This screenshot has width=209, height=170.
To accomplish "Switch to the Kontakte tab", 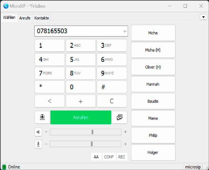I will 41,18.
